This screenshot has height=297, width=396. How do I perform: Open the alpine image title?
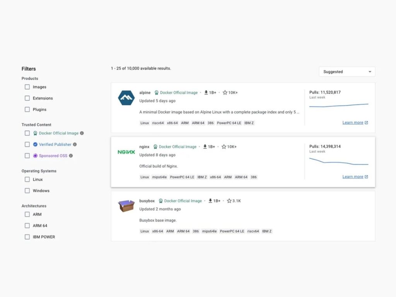145,93
